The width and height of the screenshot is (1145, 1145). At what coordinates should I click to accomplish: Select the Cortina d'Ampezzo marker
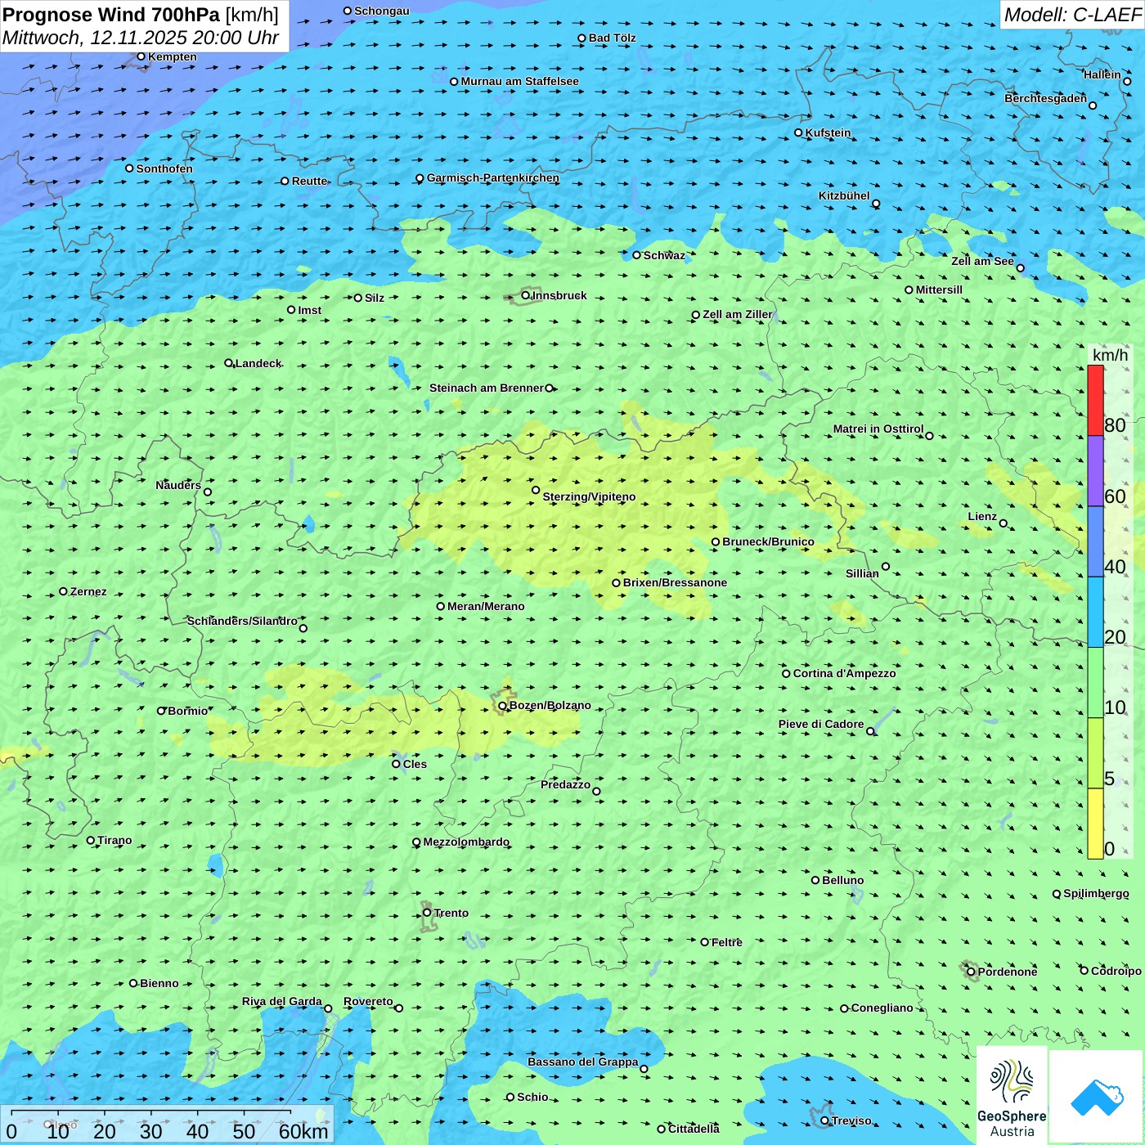point(787,673)
